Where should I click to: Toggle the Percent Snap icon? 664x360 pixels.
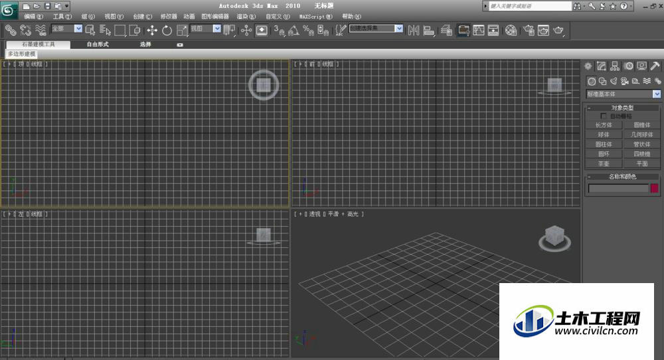[308, 30]
